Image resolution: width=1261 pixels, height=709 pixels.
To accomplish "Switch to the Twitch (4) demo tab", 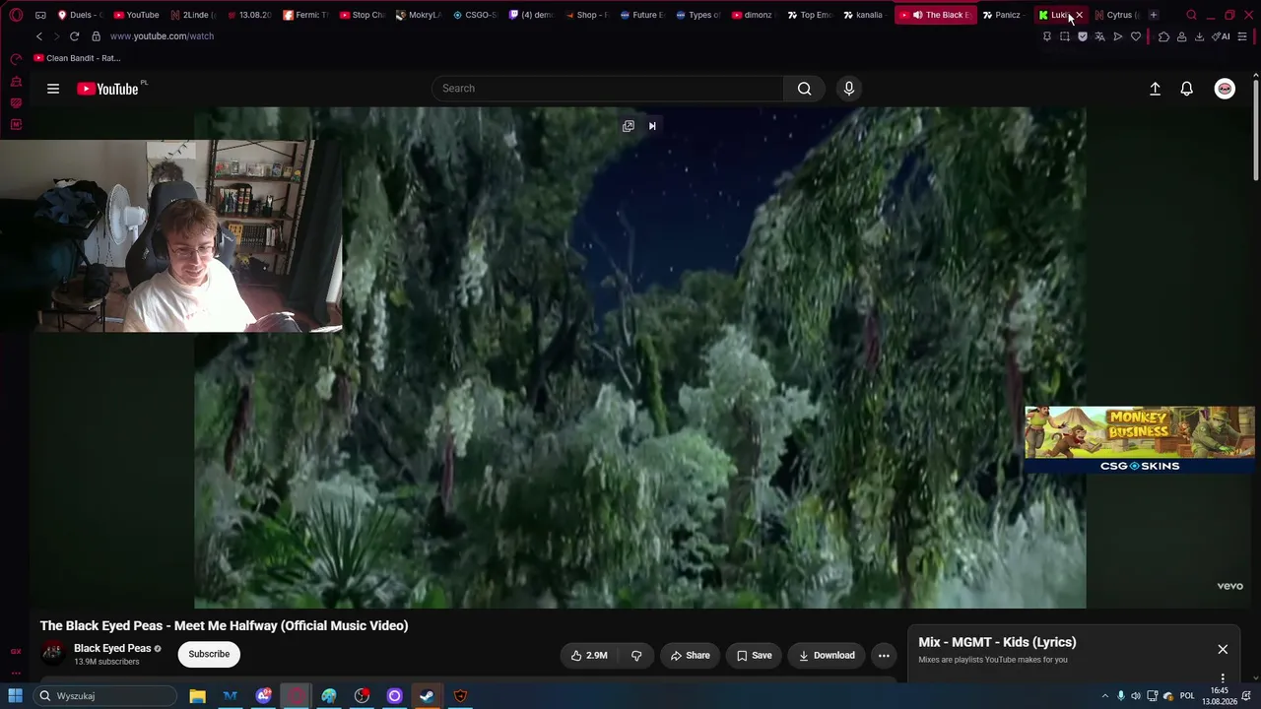I will [531, 15].
